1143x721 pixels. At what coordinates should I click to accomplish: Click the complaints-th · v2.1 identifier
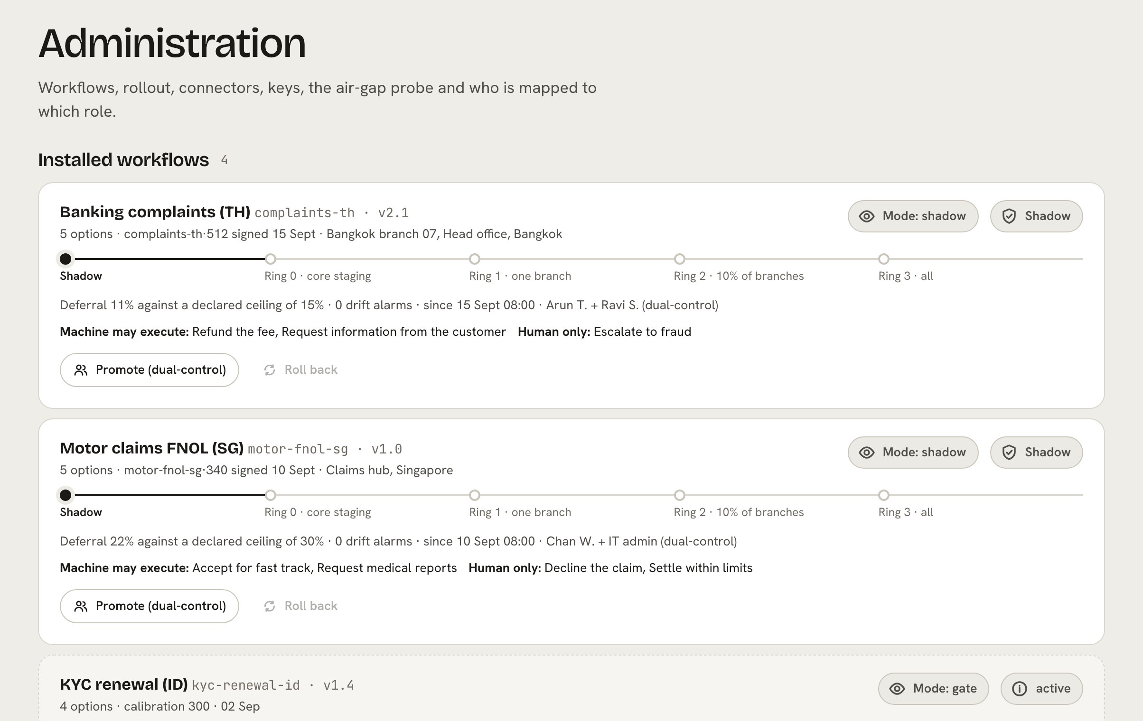[332, 213]
